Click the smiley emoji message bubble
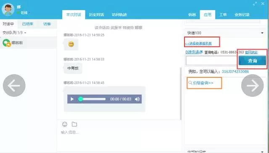The height and width of the screenshot is (153, 269). click(x=71, y=44)
